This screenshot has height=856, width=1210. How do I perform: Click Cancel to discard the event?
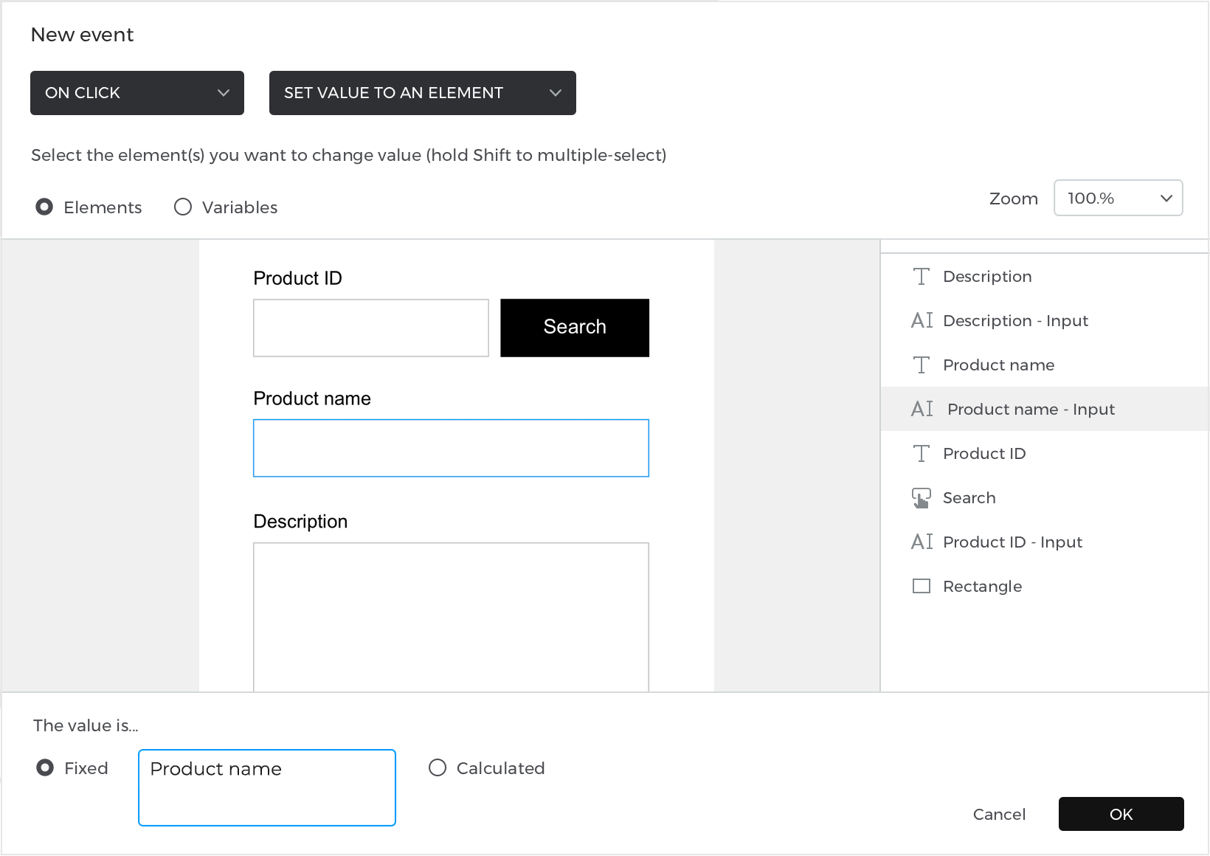click(x=999, y=814)
